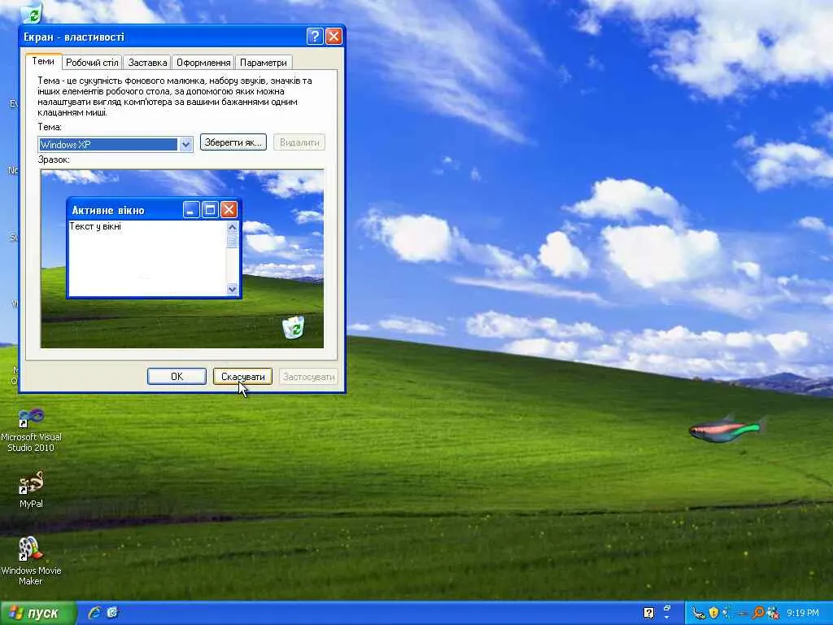This screenshot has height=625, width=833.
Task: Click the orange magnifier tray icon
Action: click(x=758, y=613)
